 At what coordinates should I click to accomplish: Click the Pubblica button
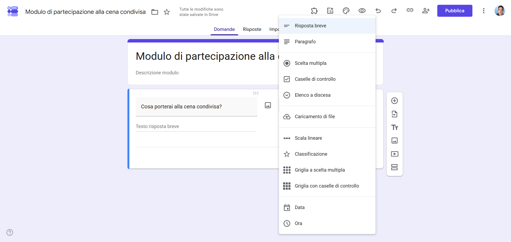(455, 11)
